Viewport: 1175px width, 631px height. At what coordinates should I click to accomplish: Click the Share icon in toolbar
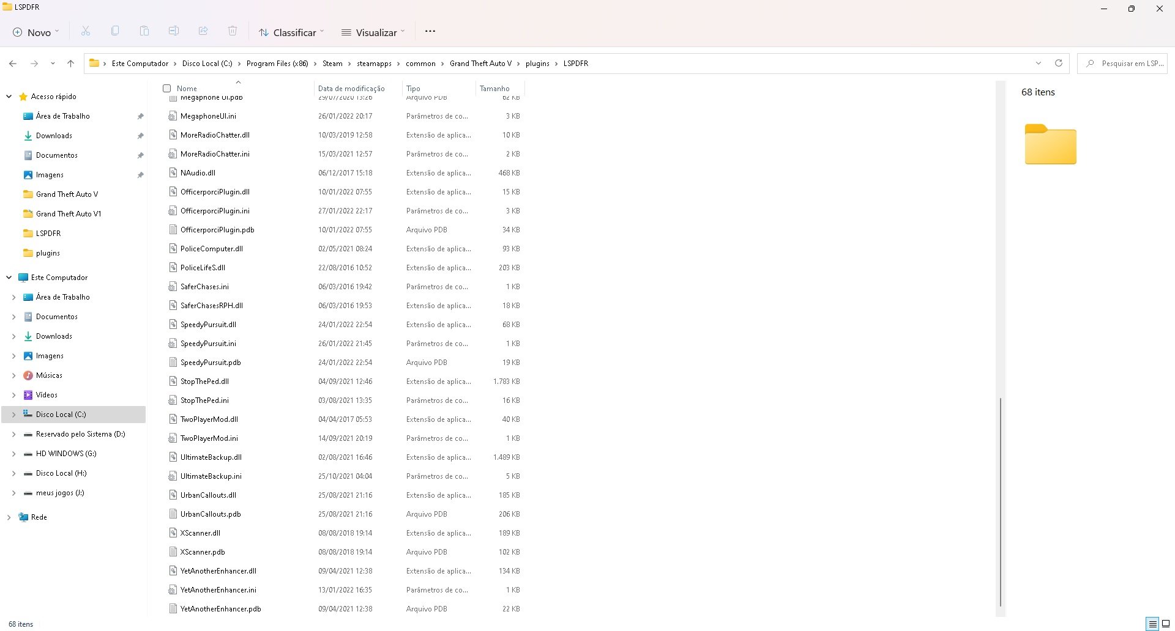[203, 32]
